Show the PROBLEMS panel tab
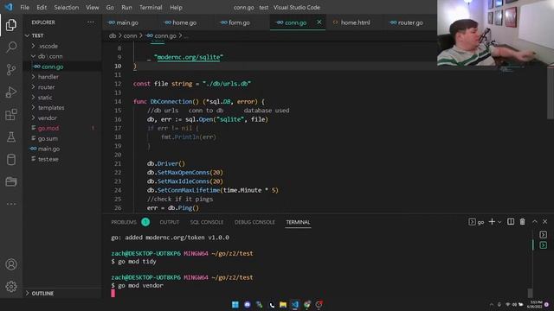The width and height of the screenshot is (554, 311). pyautogui.click(x=124, y=222)
